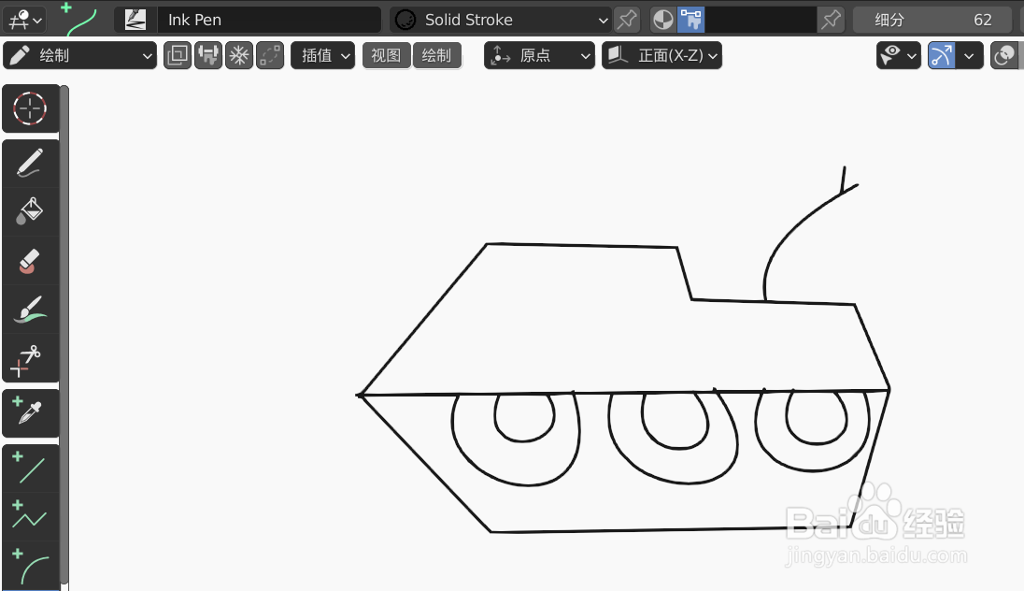Open the 绘制 menu in header

[436, 55]
